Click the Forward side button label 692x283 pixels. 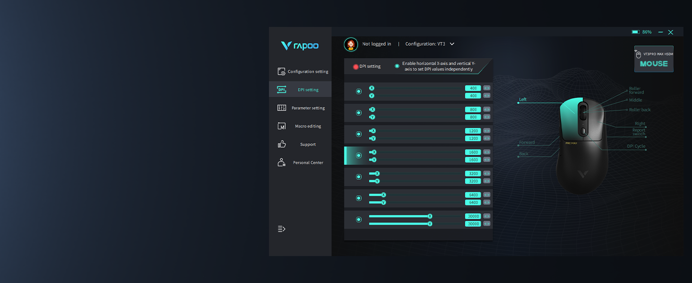[527, 142]
